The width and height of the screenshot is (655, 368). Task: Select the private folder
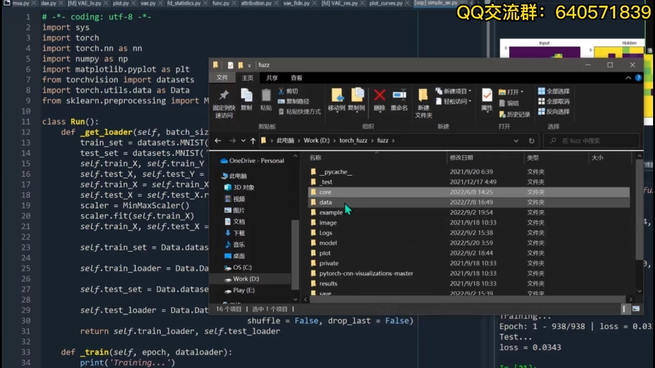tap(469, 263)
